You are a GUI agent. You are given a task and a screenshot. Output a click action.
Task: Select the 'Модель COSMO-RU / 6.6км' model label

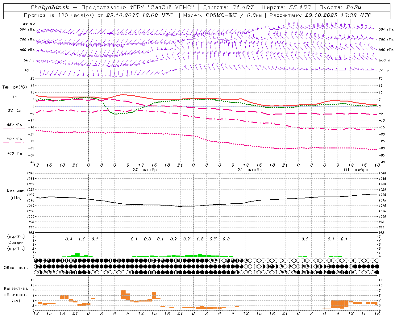tap(222, 15)
